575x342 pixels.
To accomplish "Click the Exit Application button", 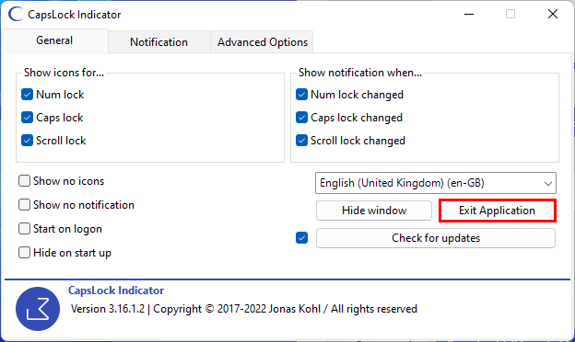I will [498, 211].
